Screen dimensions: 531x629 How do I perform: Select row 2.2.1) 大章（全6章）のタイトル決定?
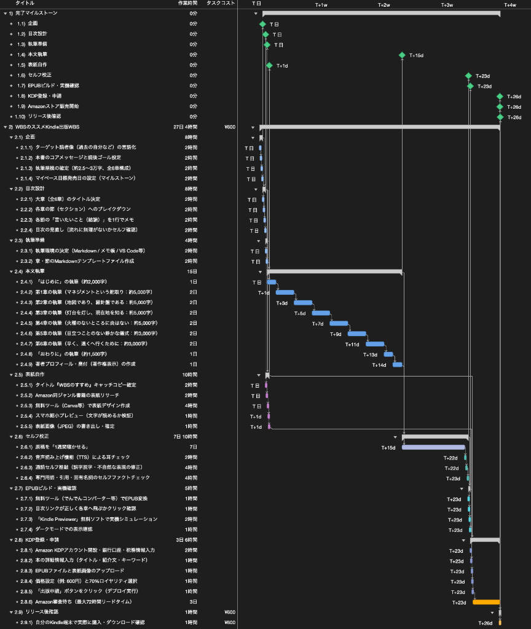119,200
